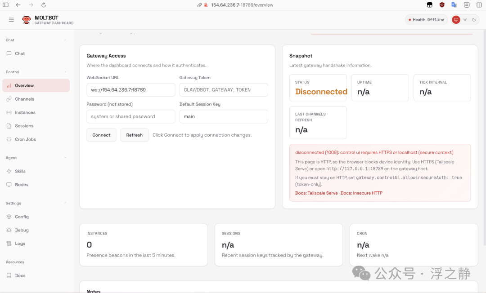This screenshot has width=486, height=293.
Task: Switch to dark theme with the moon button
Action: [x=474, y=20]
